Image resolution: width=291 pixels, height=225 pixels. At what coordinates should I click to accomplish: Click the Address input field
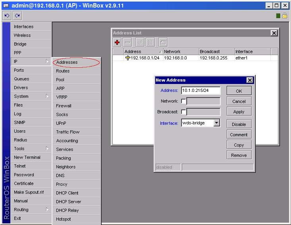point(201,90)
